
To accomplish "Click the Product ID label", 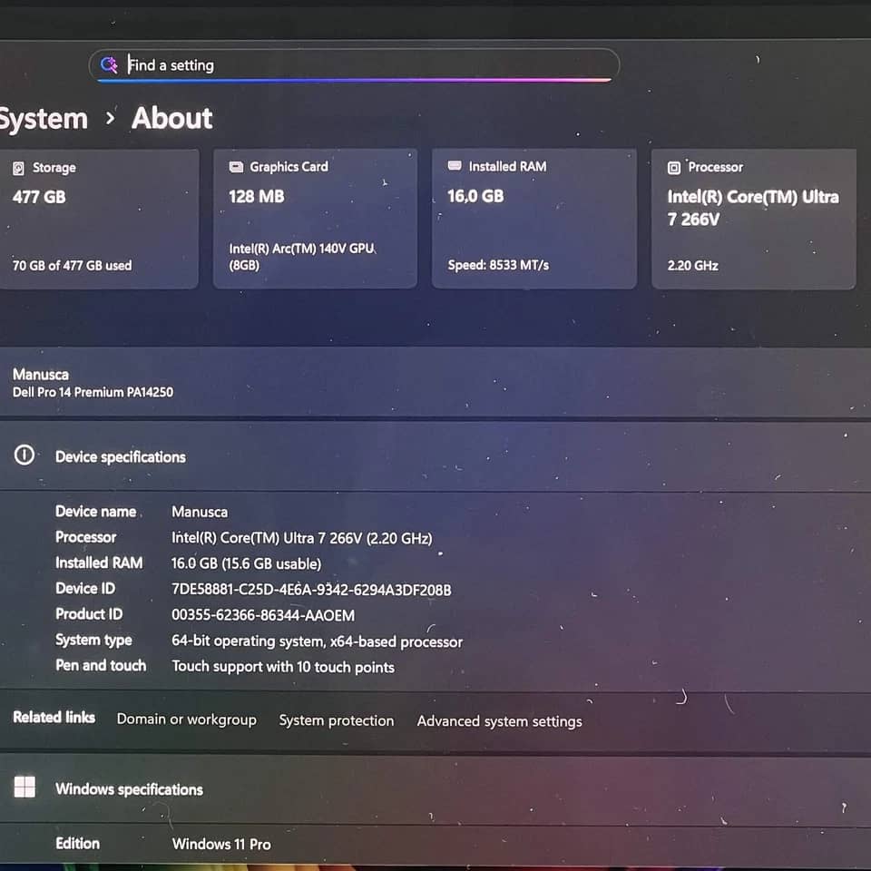I will tap(89, 614).
